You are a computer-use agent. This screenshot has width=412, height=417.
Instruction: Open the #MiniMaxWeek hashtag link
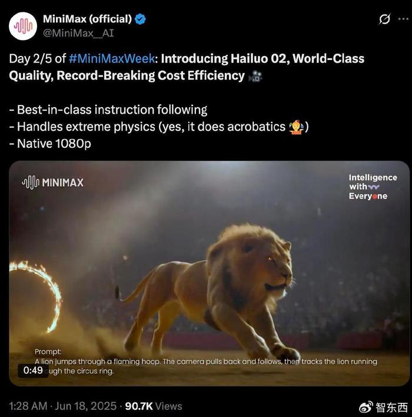112,58
